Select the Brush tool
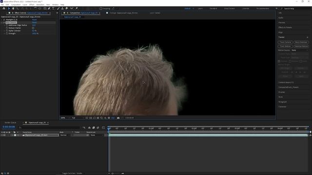This screenshot has width=312, height=175. 58,9
